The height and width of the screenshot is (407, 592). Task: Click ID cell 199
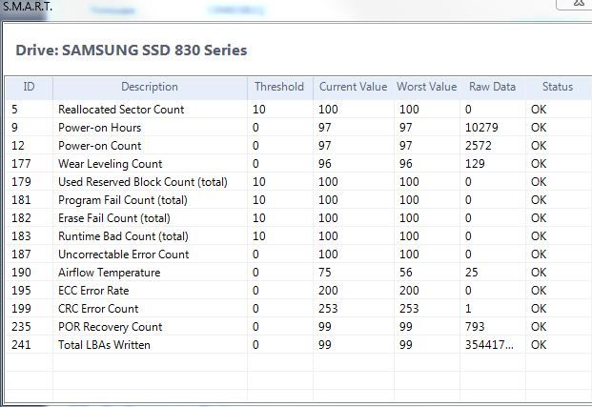[x=21, y=309]
